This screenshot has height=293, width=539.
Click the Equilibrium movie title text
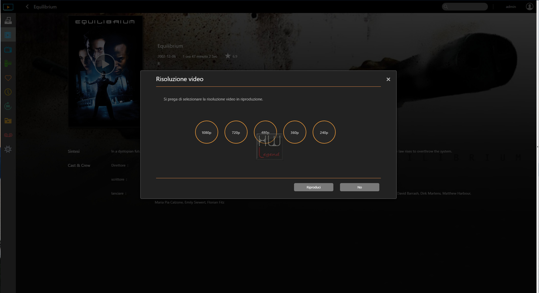(x=170, y=46)
